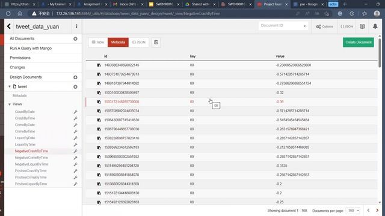385x216 pixels.
Task: Switch to the Shared with browser tab
Action: (200, 4)
